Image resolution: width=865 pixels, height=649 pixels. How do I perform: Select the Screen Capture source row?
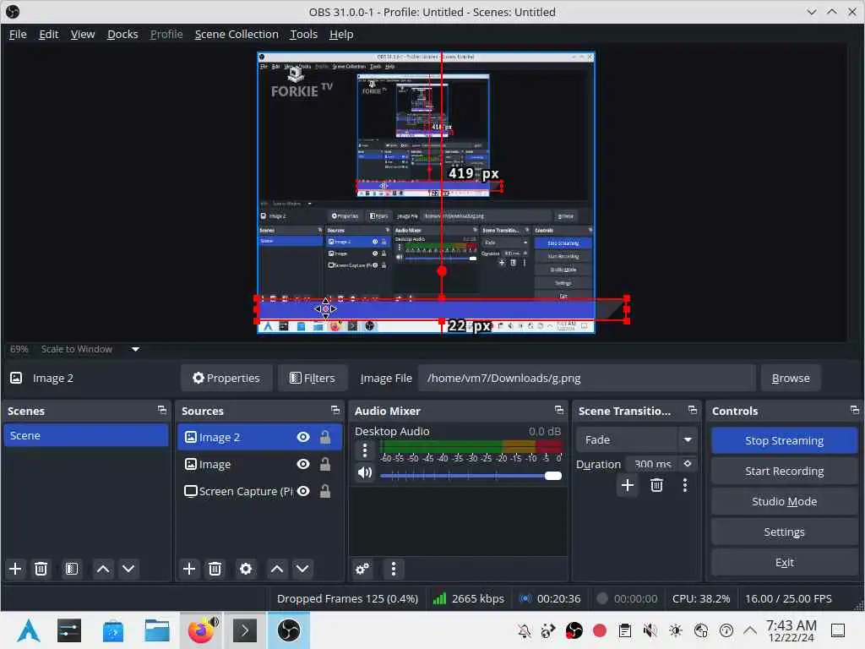coord(258,491)
